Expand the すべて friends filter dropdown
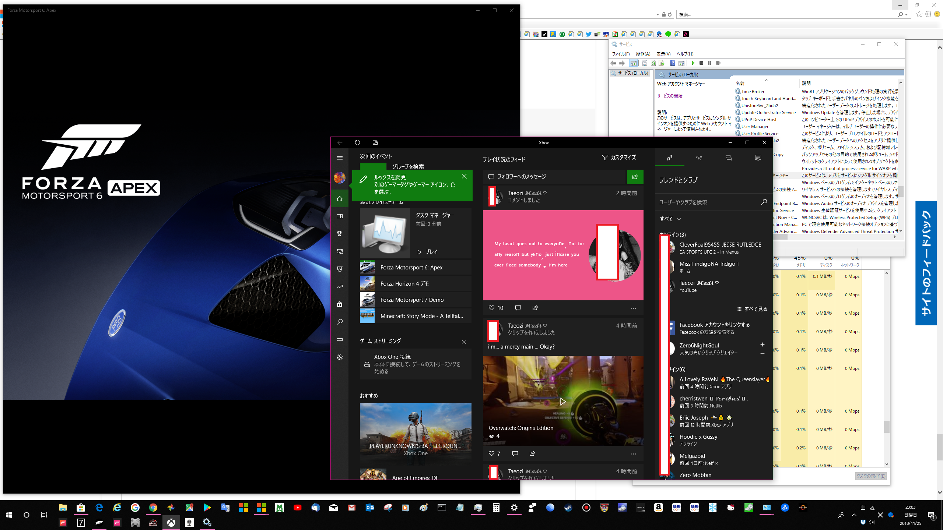 pos(670,219)
